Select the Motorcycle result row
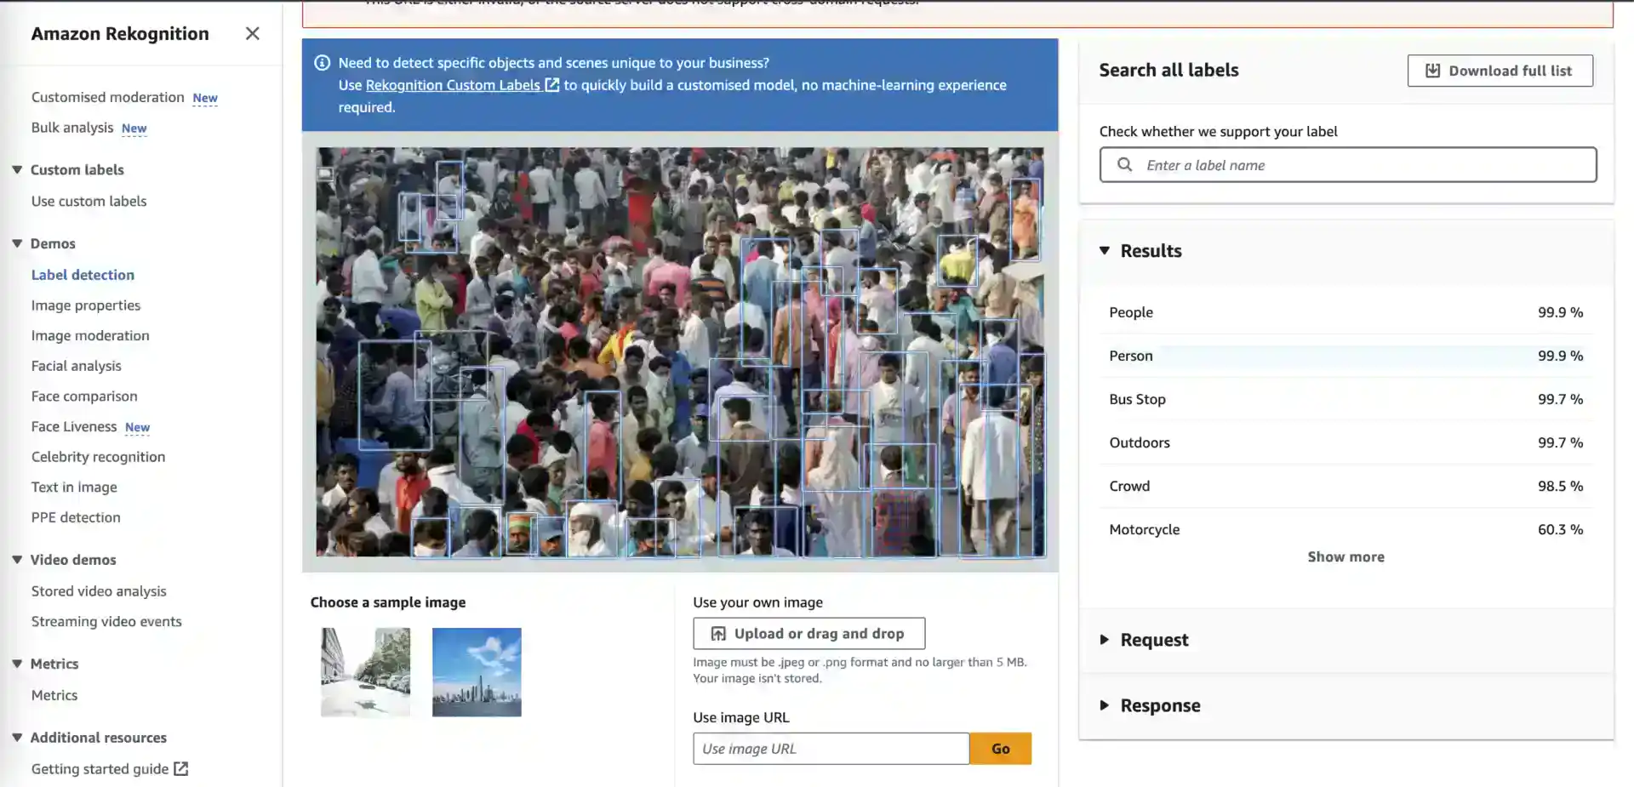Image resolution: width=1634 pixels, height=787 pixels. [x=1345, y=529]
